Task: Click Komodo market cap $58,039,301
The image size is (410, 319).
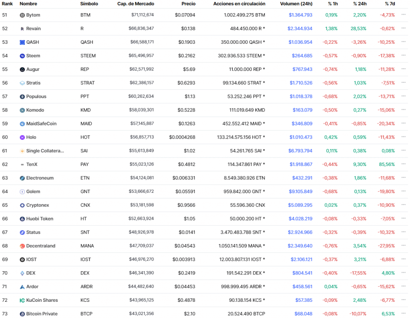Action: [x=141, y=110]
